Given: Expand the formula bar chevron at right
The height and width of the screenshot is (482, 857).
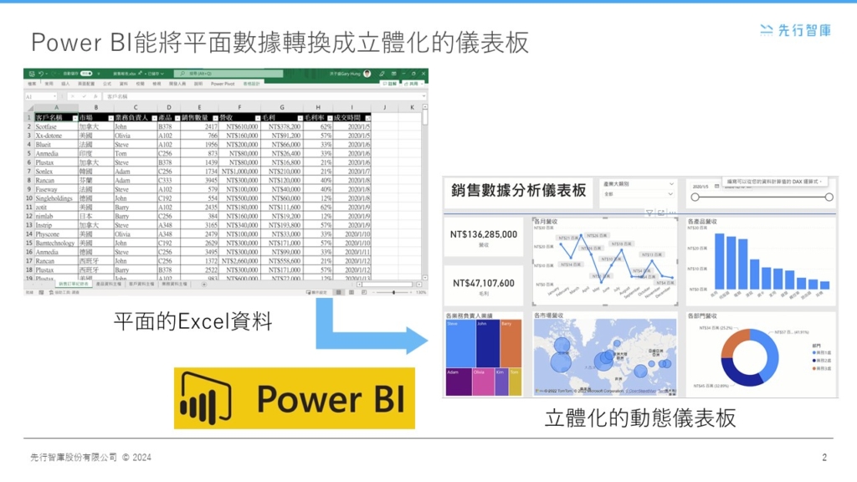Looking at the screenshot, I should pyautogui.click(x=423, y=96).
